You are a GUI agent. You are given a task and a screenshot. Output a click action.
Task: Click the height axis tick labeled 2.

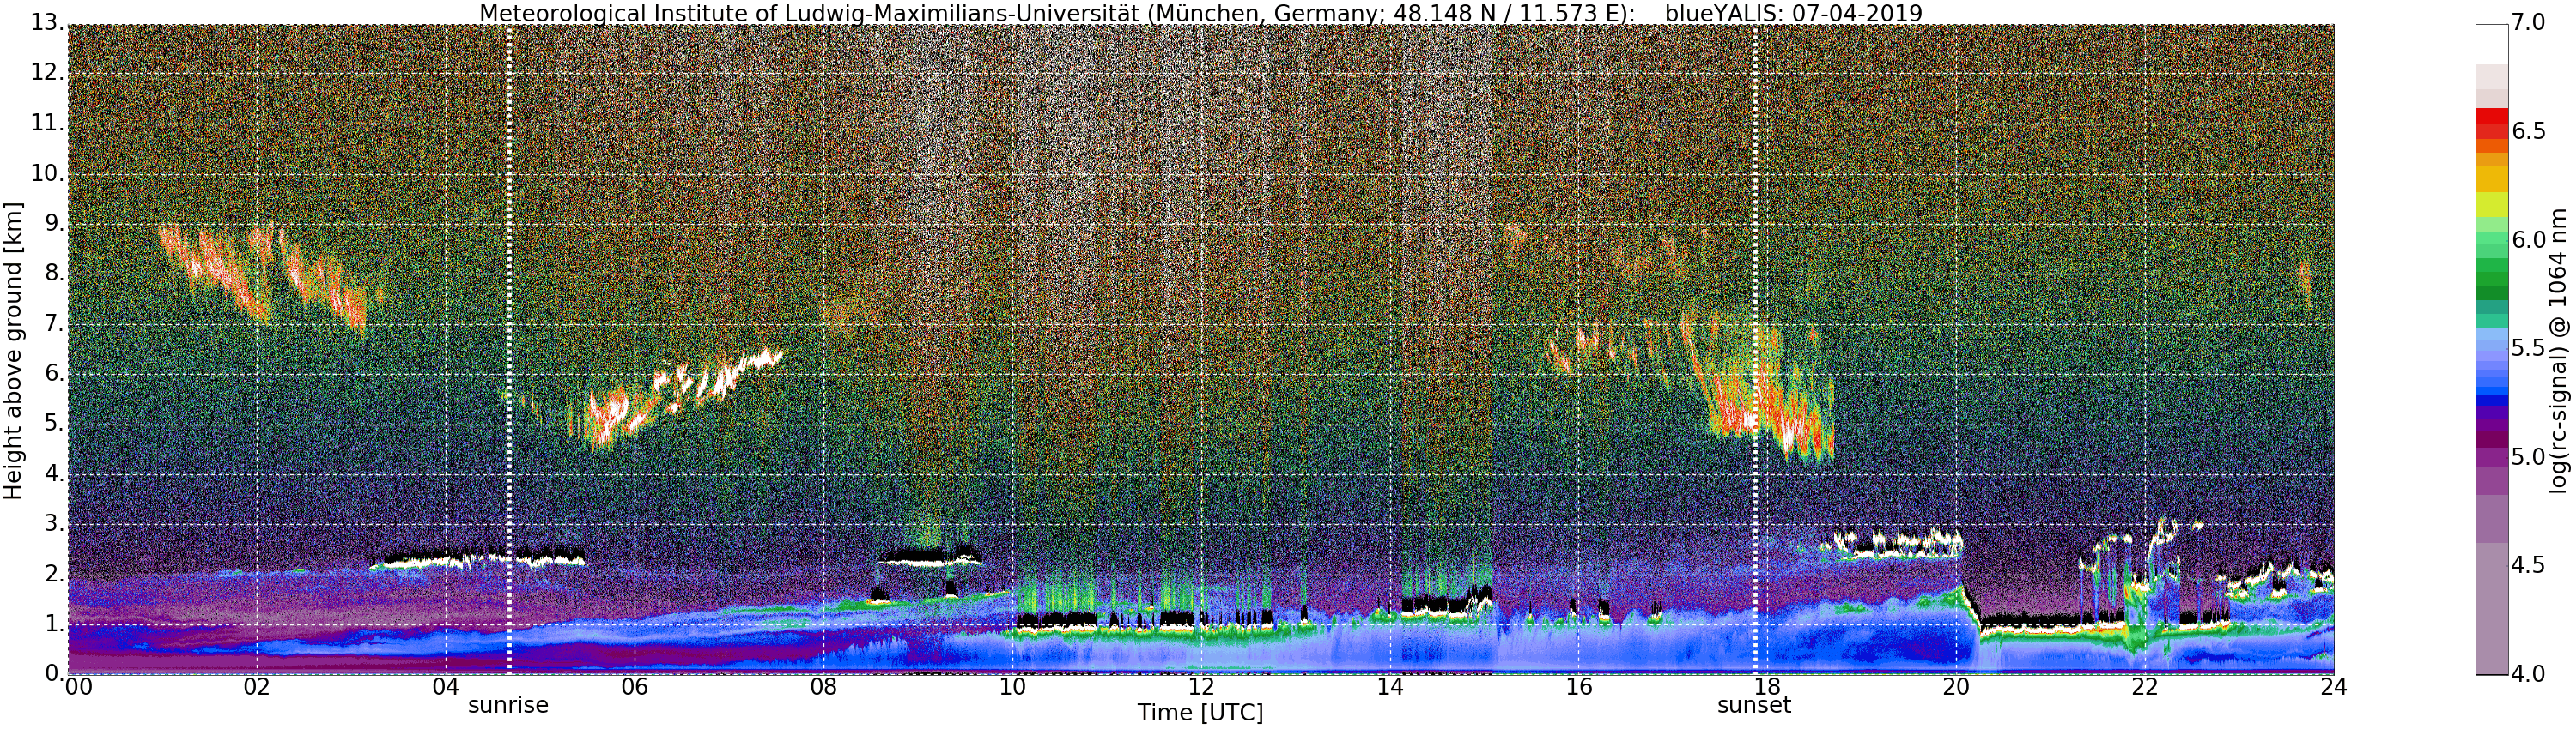coord(55,573)
